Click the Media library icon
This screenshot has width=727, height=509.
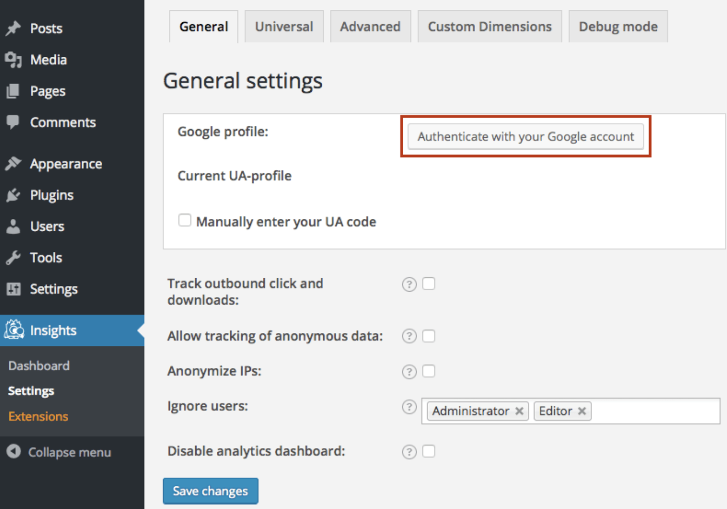tap(13, 60)
